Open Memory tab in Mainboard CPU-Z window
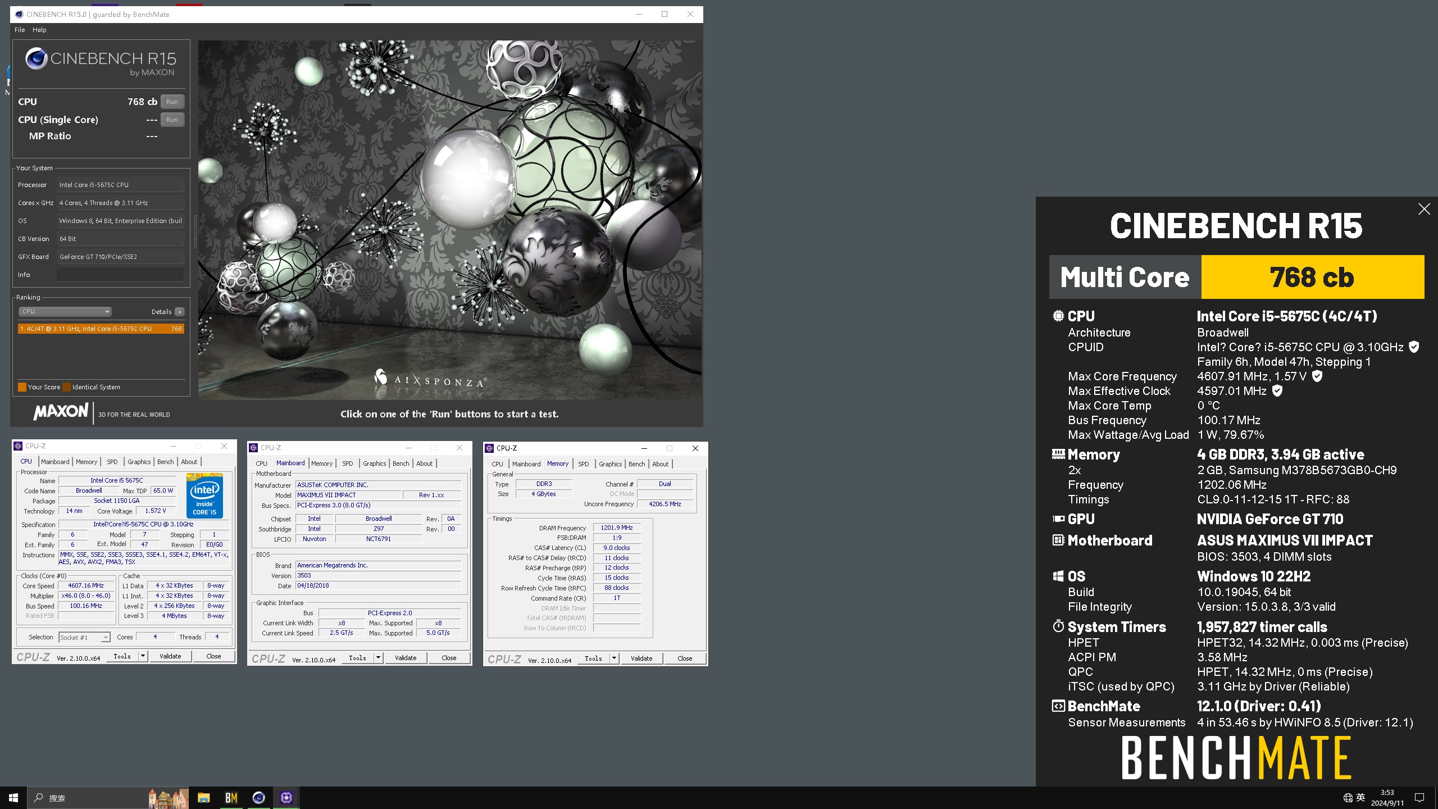This screenshot has width=1438, height=809. pyautogui.click(x=322, y=463)
